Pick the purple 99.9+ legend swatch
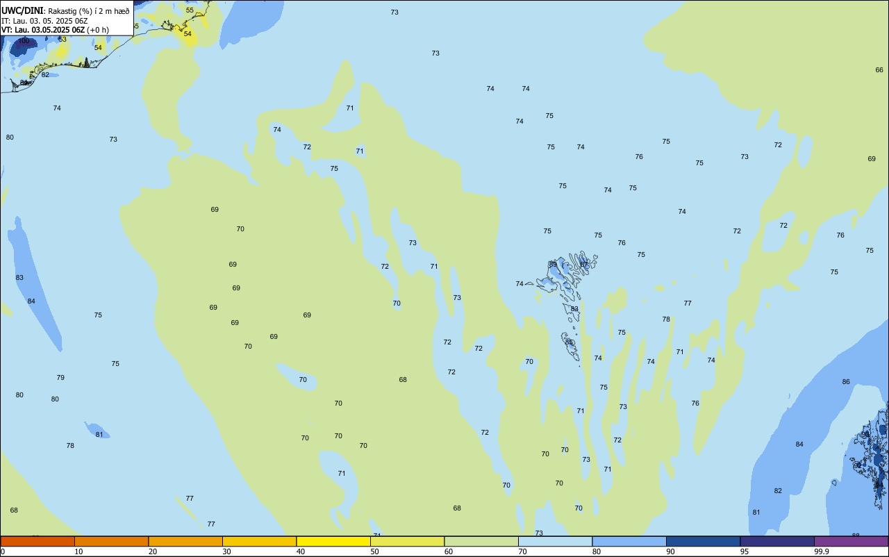This screenshot has width=889, height=557. pyautogui.click(x=851, y=541)
